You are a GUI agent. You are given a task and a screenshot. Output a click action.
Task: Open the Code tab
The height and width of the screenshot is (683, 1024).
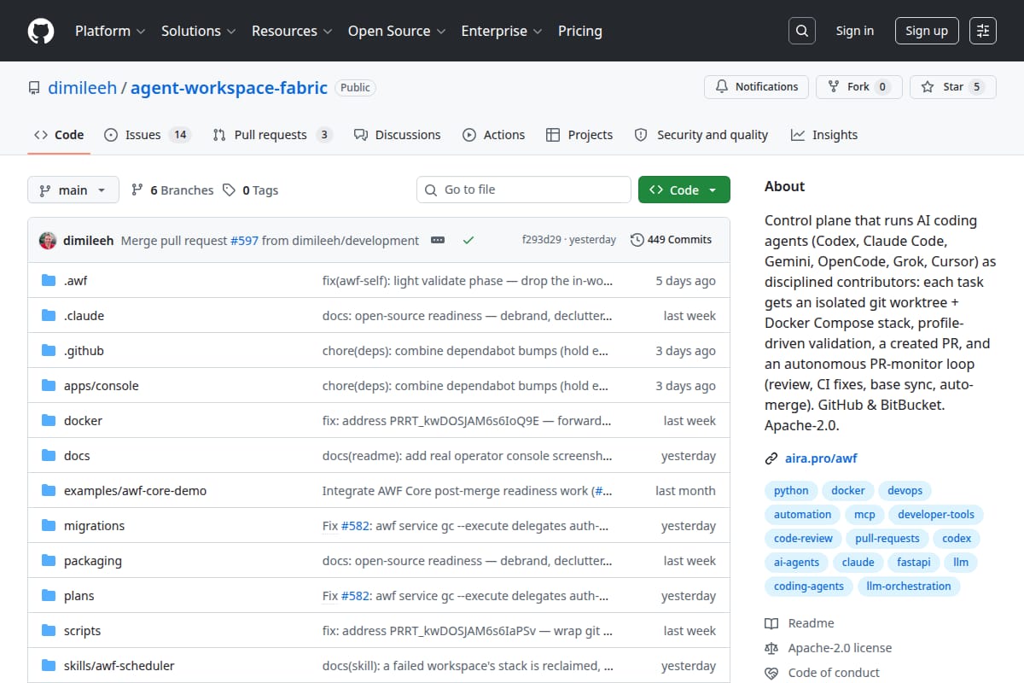[59, 135]
